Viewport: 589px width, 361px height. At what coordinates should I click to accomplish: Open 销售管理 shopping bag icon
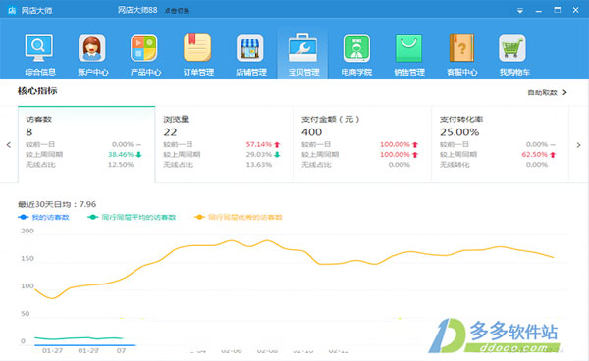click(408, 48)
